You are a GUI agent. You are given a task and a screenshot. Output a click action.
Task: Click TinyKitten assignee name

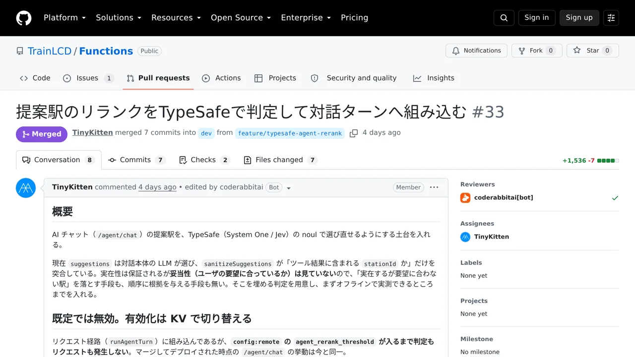492,237
